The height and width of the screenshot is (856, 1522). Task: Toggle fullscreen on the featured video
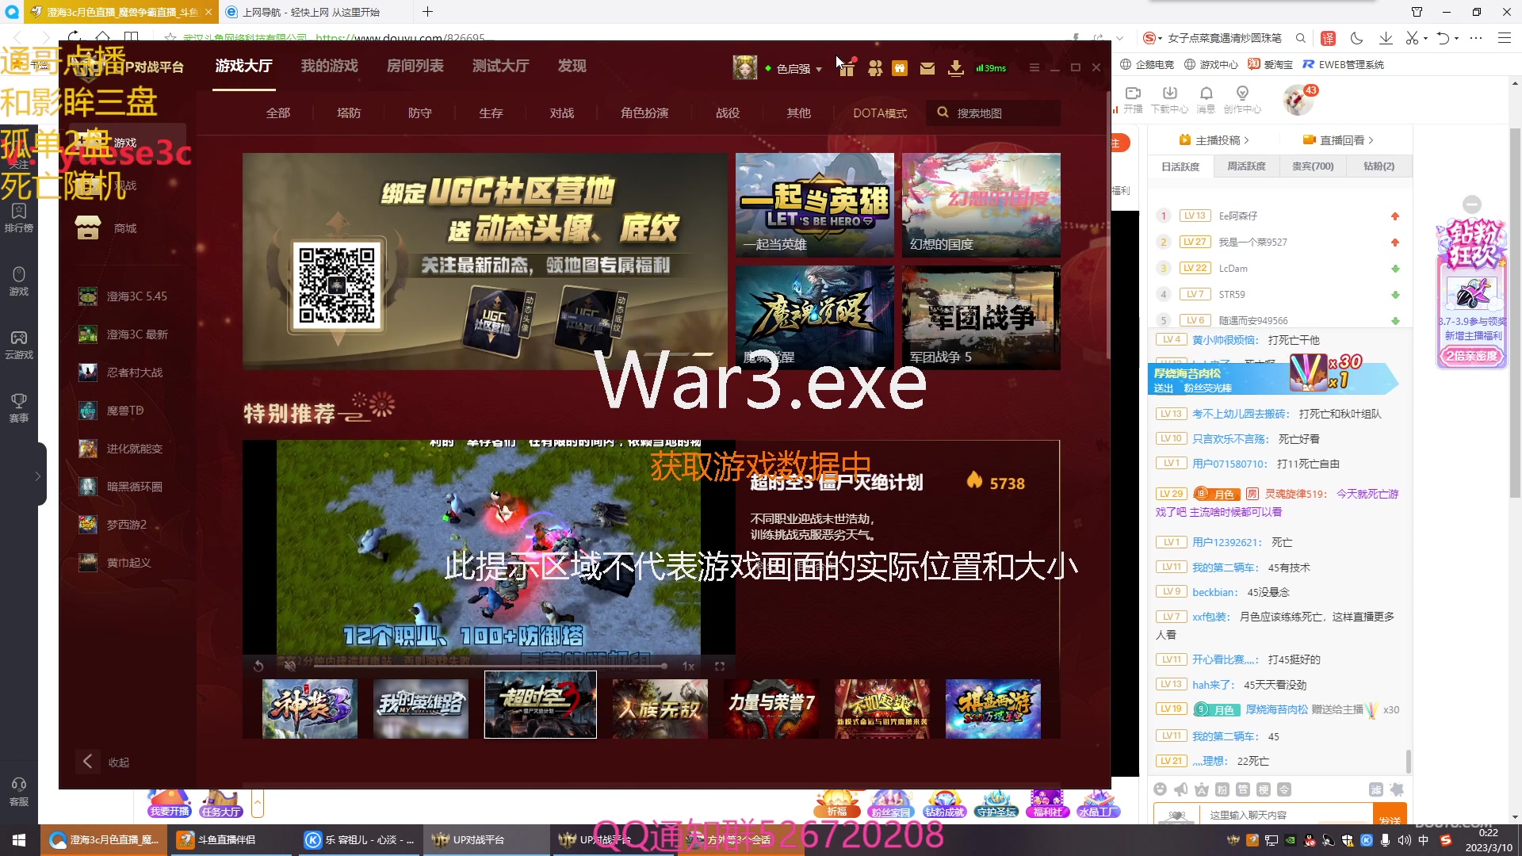[x=720, y=666]
